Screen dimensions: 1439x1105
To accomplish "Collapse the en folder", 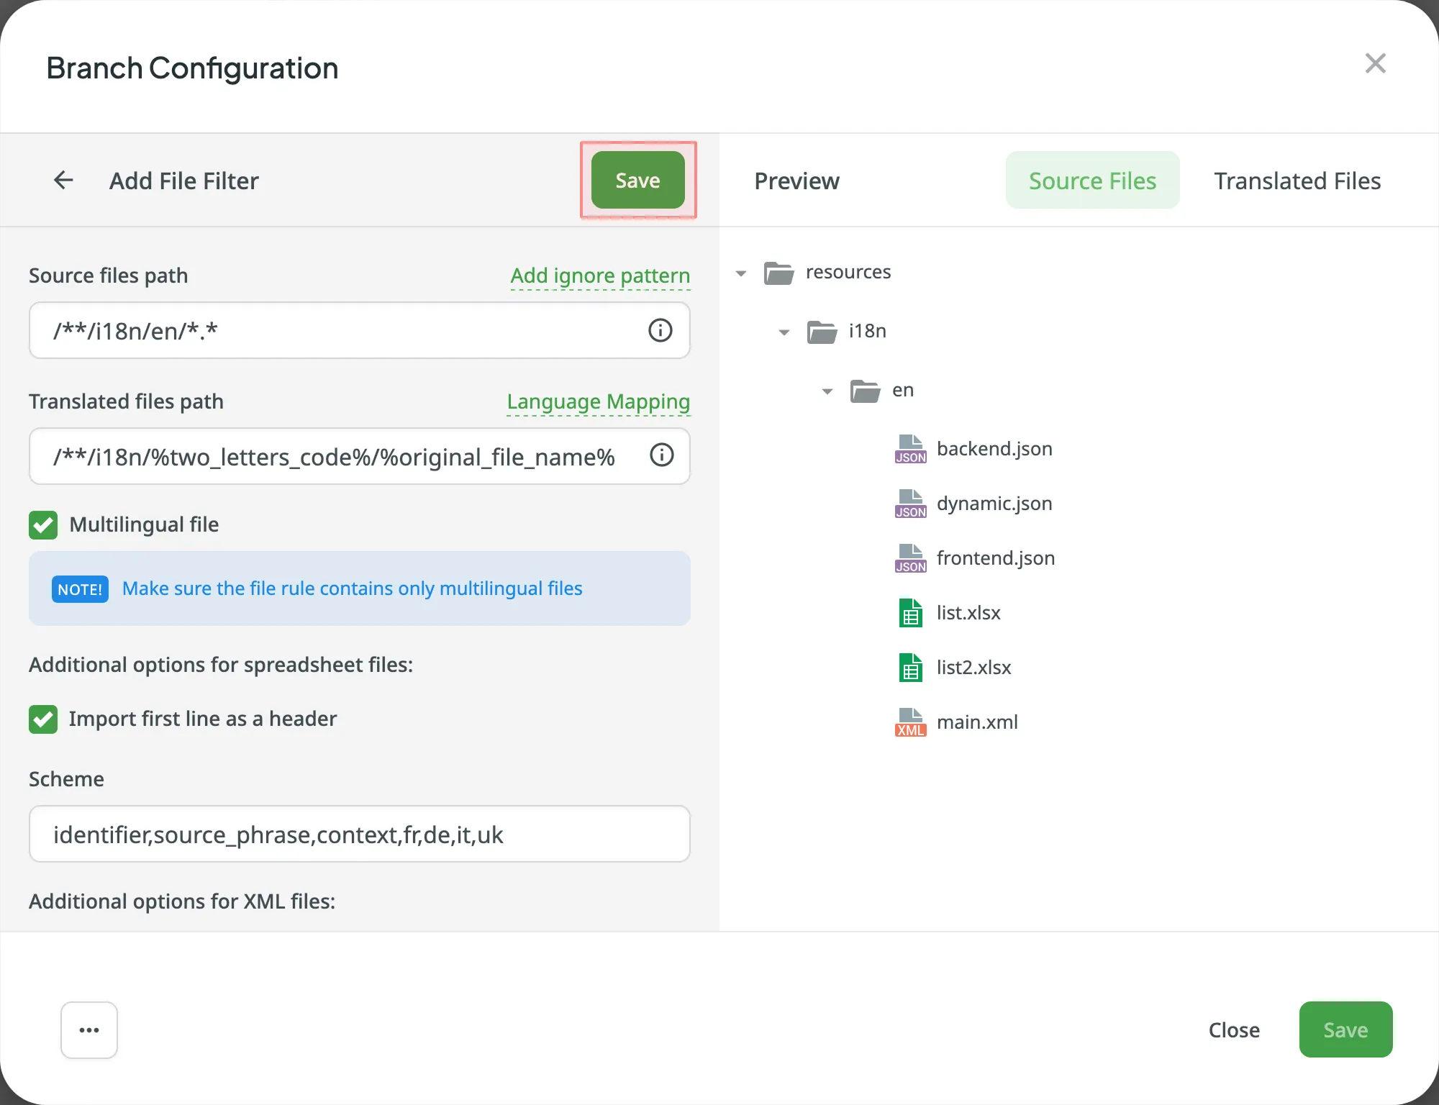I will (826, 391).
